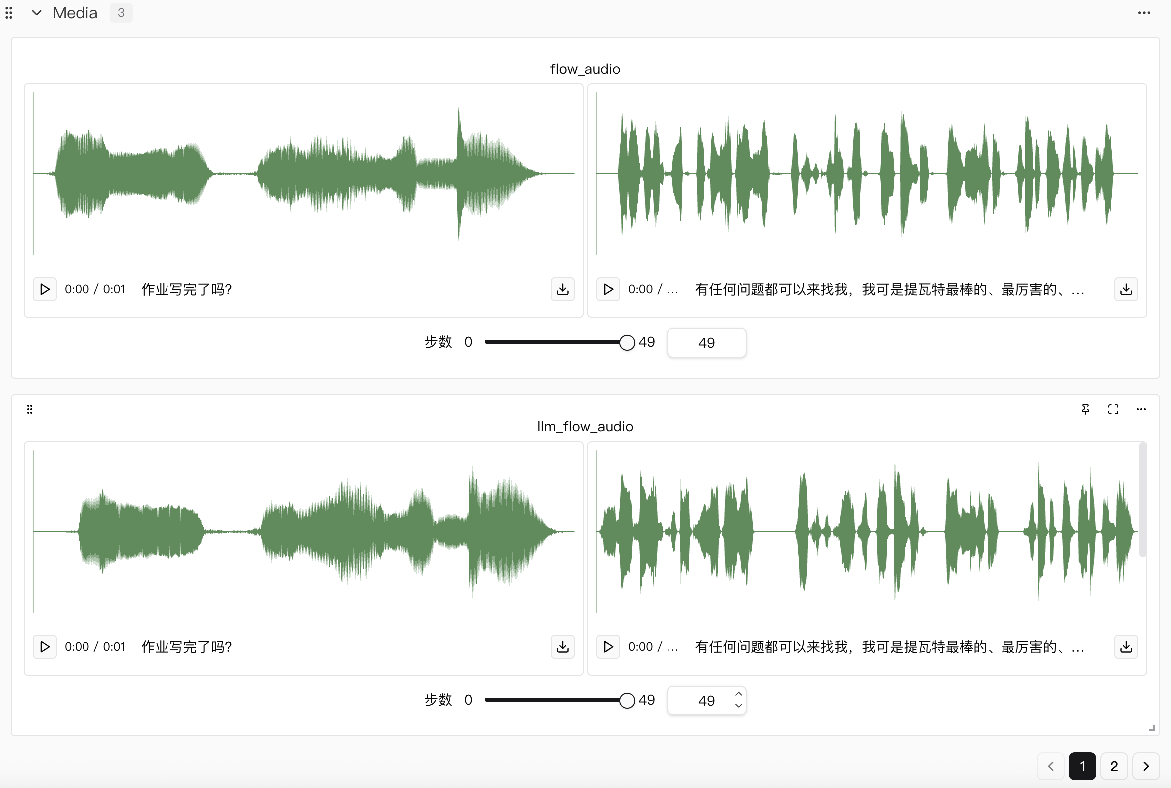Open Media section options menu
Viewport: 1171px width, 788px height.
1144,13
